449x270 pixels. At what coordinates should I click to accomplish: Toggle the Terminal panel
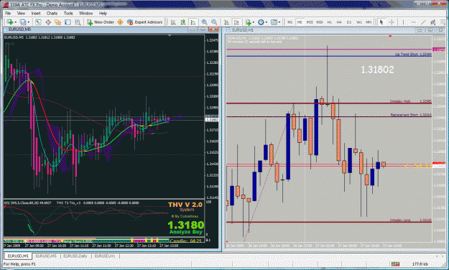(68, 22)
